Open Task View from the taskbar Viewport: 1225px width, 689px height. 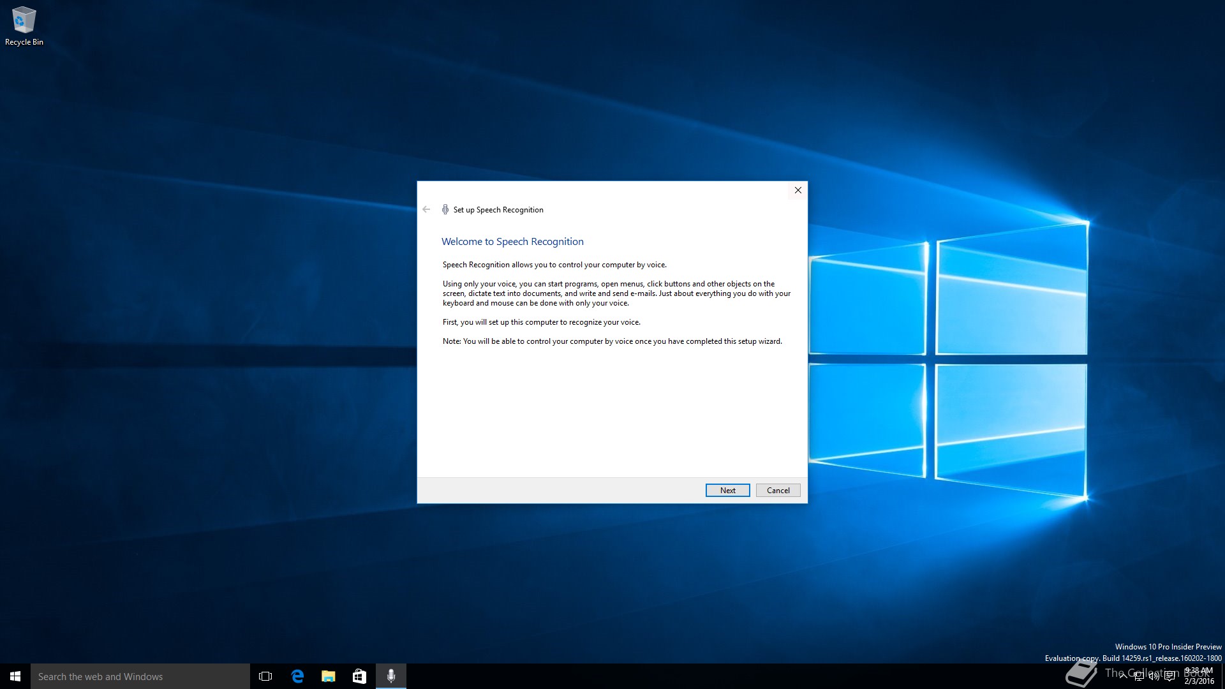pyautogui.click(x=265, y=676)
